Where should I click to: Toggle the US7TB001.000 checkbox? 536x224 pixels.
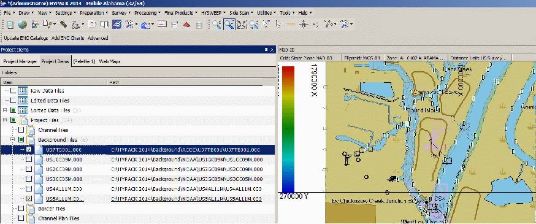click(29, 150)
